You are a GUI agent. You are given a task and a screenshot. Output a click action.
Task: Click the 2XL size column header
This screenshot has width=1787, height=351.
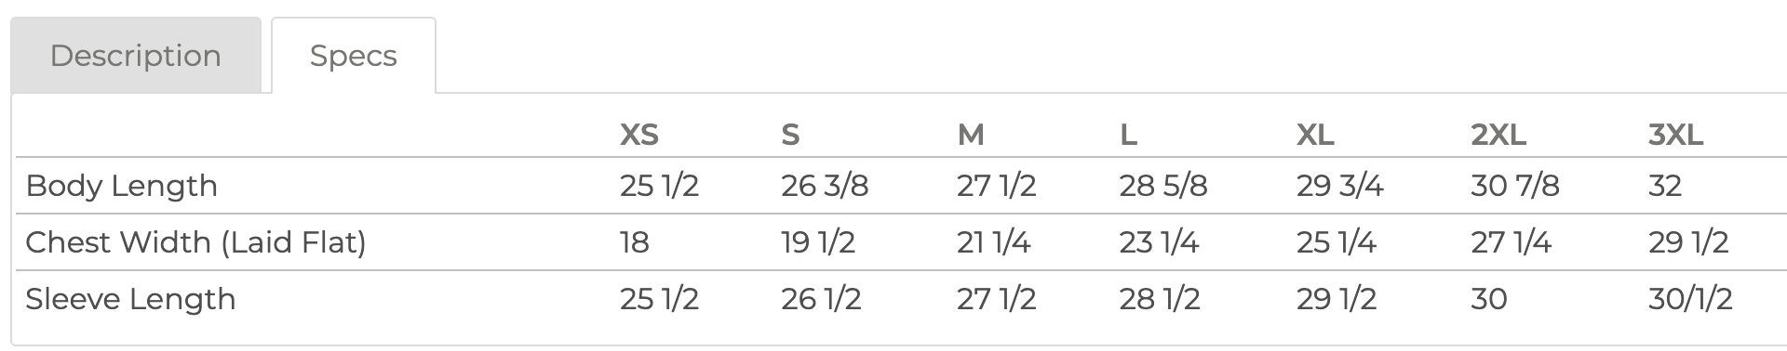point(1498,136)
